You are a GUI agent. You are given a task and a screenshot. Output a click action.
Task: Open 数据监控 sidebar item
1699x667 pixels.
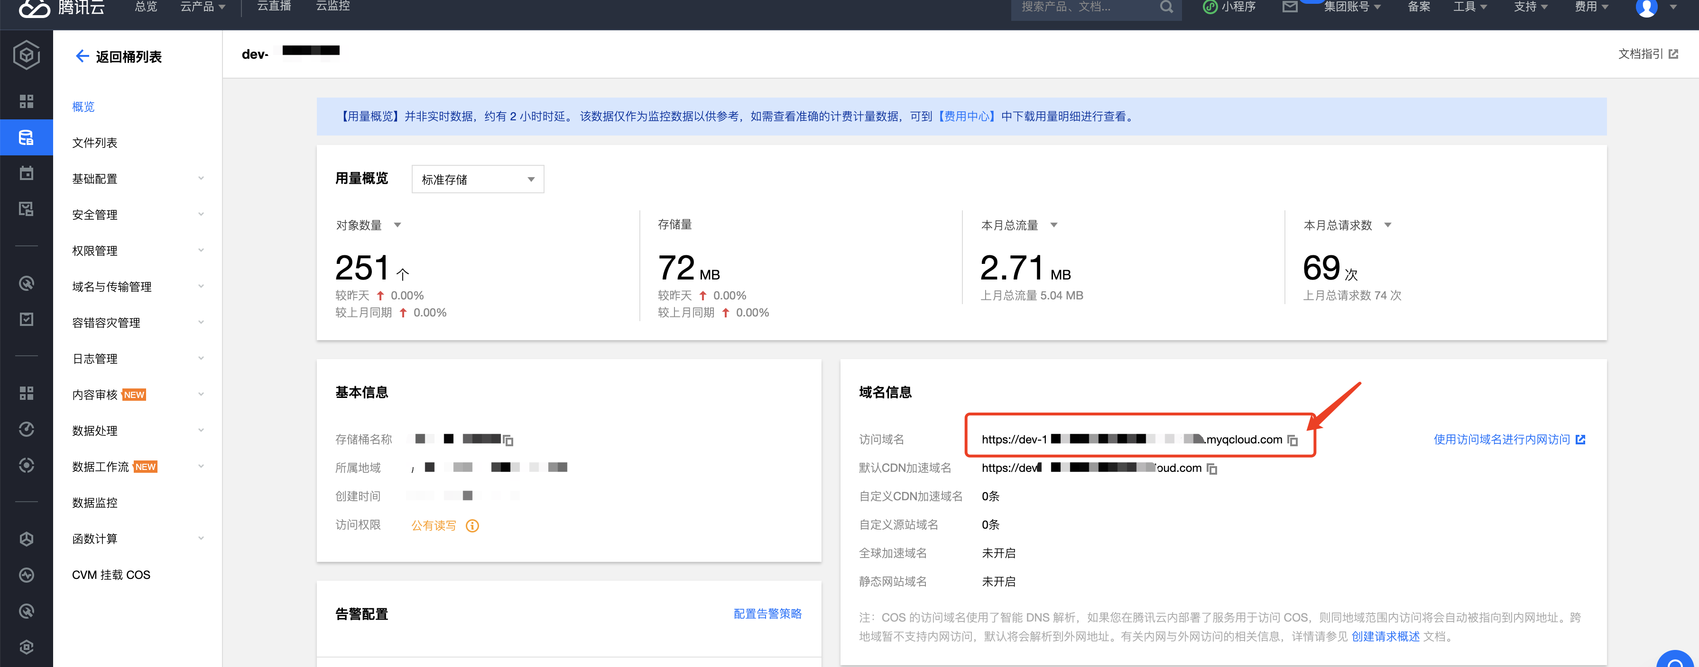pyautogui.click(x=95, y=503)
